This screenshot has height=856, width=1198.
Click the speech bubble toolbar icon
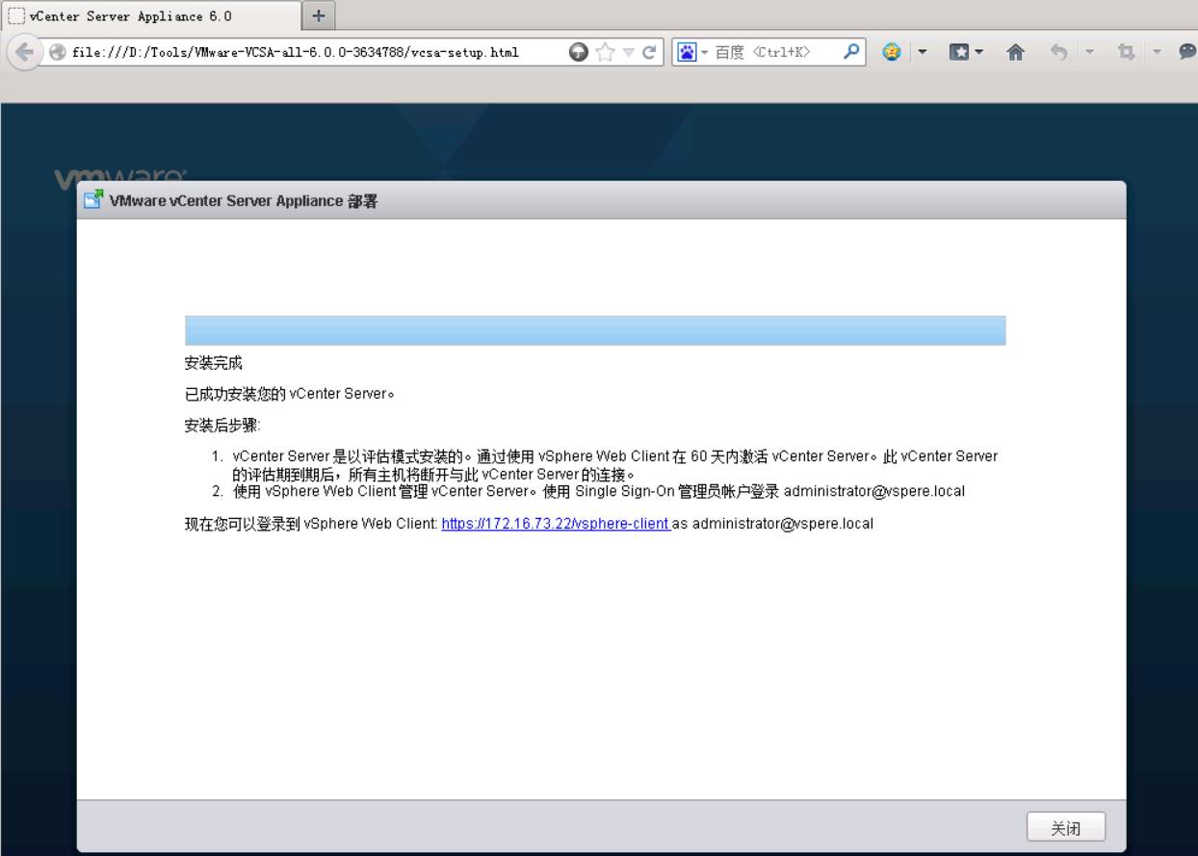tap(1187, 52)
